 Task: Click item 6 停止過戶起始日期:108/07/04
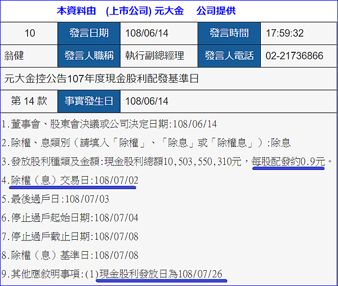(70, 218)
